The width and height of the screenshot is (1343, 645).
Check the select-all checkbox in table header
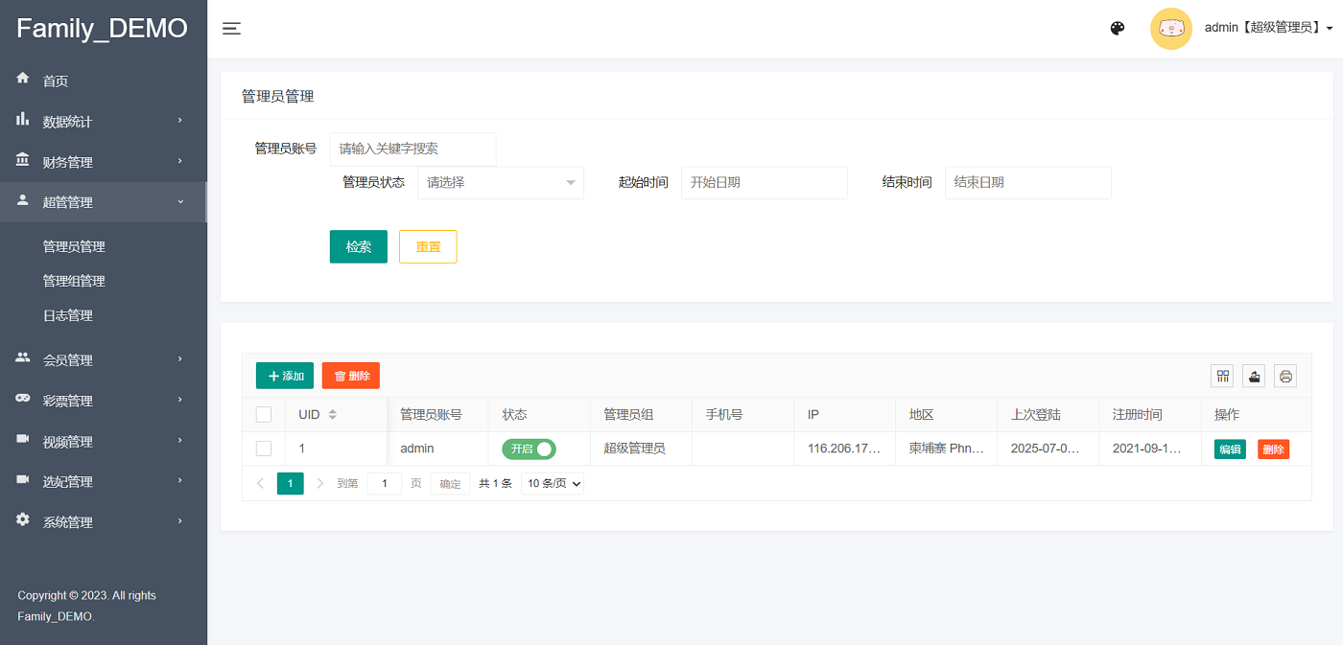click(264, 415)
